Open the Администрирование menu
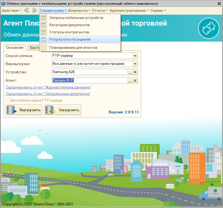 pos(129,10)
